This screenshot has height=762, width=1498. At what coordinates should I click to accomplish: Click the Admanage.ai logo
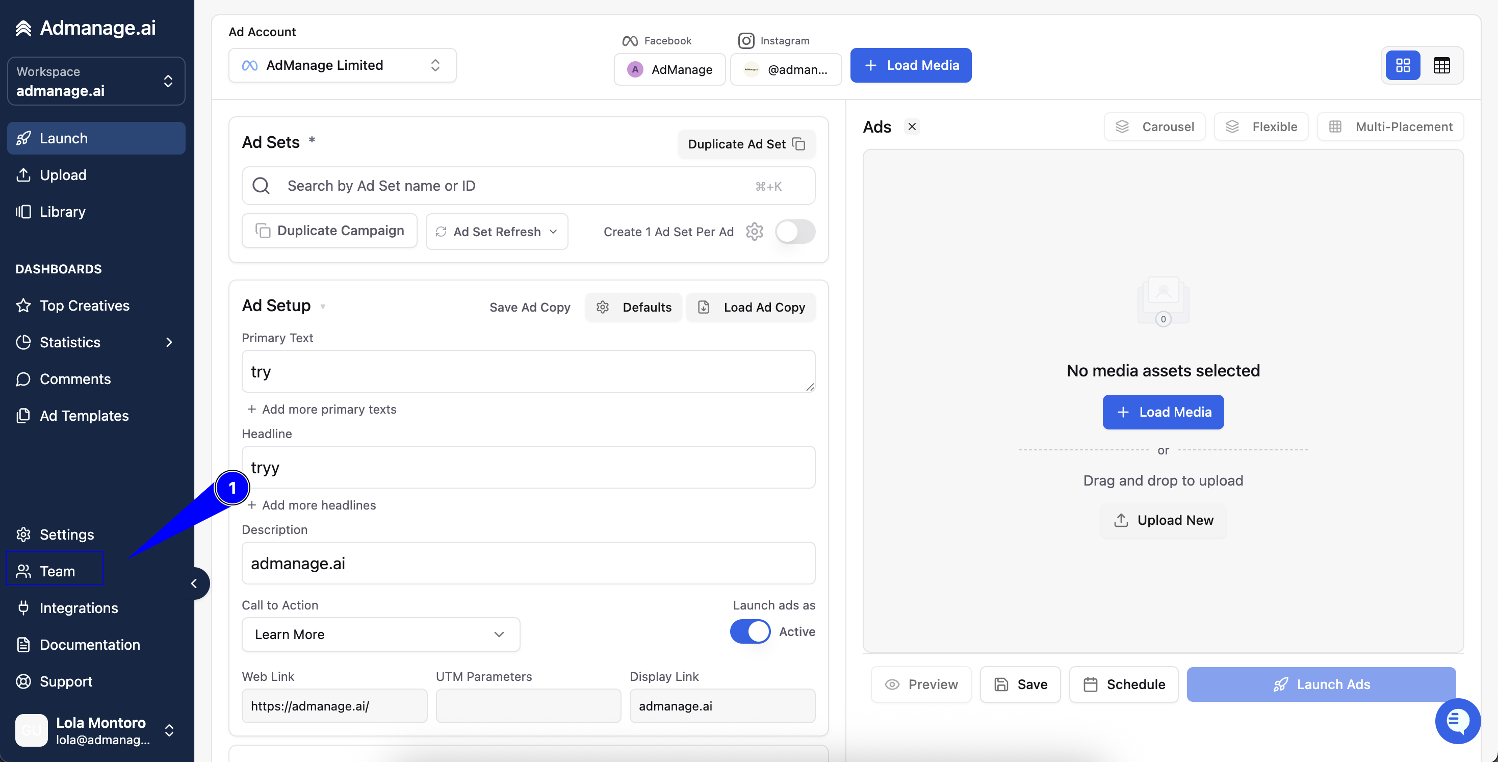pyautogui.click(x=86, y=28)
